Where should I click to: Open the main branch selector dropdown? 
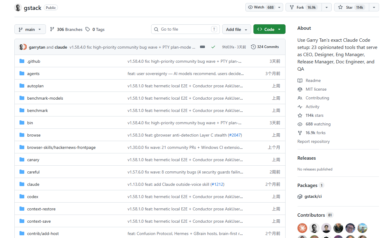(x=30, y=29)
